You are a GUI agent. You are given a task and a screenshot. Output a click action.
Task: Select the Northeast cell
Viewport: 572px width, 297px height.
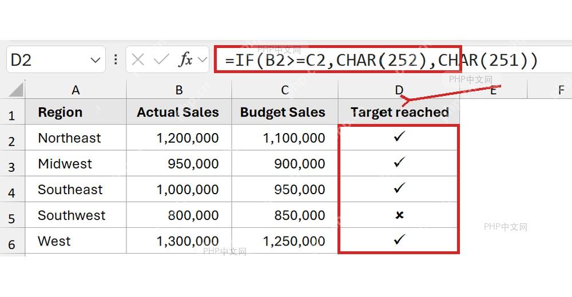coord(76,138)
